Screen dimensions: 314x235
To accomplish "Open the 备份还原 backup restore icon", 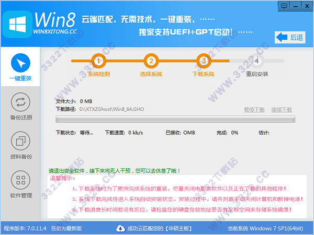I will coord(20,102).
